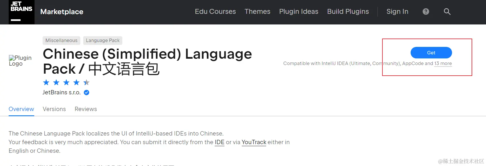Follow the YouTrack link
Screen dimensions: 486x166
[254, 142]
